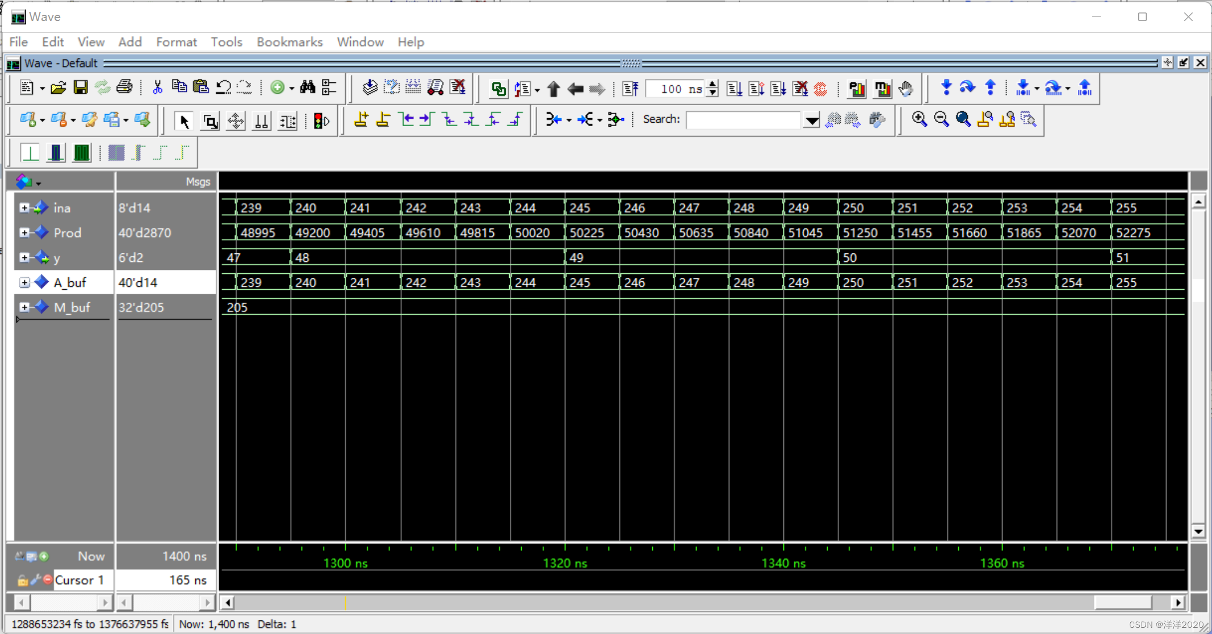Click the Save floppy disk icon
The image size is (1212, 634).
pyautogui.click(x=81, y=87)
